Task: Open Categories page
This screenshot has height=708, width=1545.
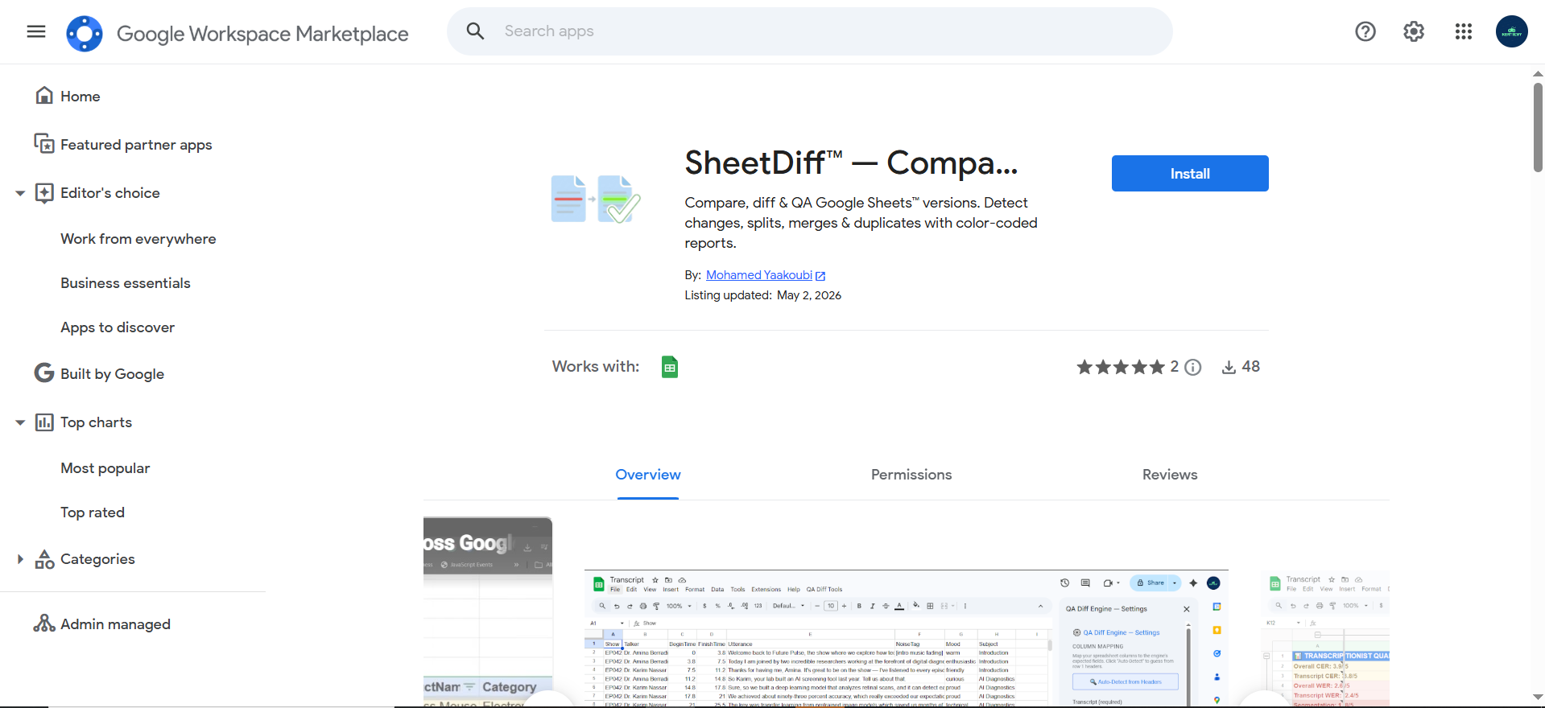Action: 97,559
